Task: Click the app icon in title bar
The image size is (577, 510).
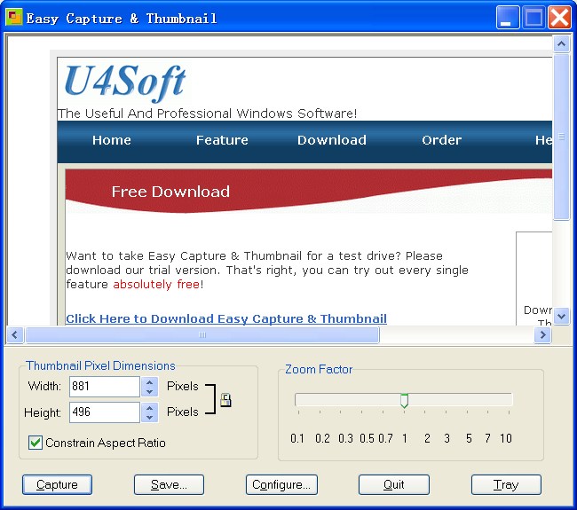Action: 14,18
